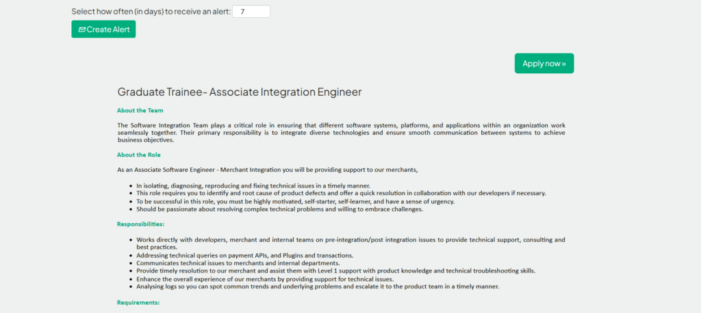Select the 'About the Team' heading
Viewport: 701px width, 313px height.
[x=140, y=110]
